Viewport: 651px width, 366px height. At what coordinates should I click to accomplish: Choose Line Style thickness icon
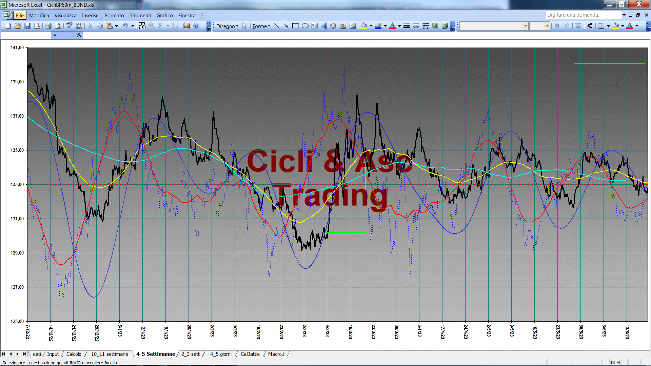pyautogui.click(x=407, y=26)
